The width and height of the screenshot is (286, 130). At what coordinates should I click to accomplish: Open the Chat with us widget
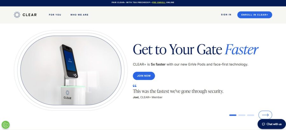point(272,124)
